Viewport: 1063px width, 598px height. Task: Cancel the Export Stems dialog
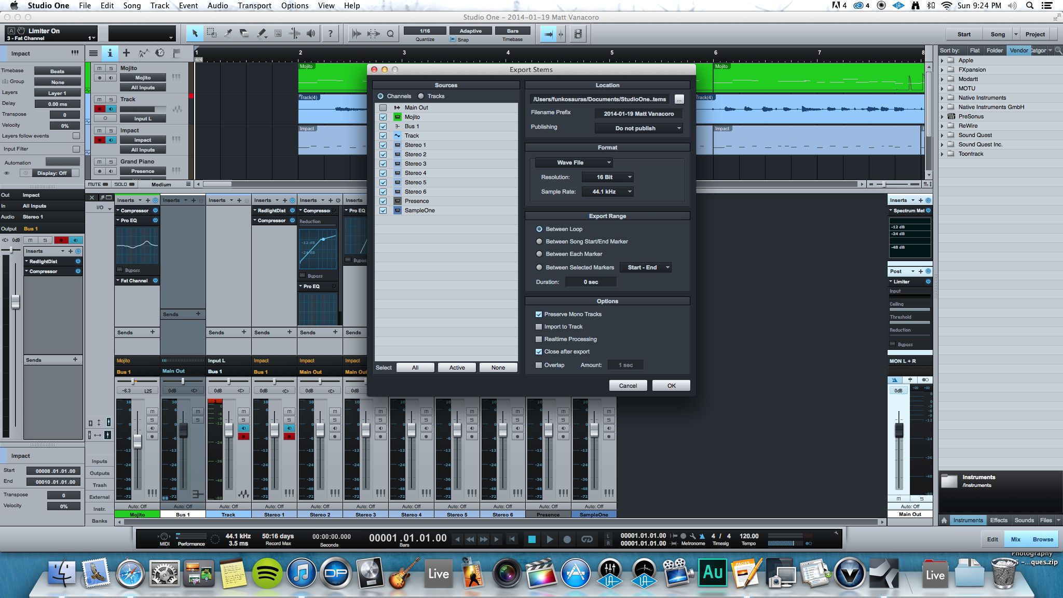pos(628,386)
